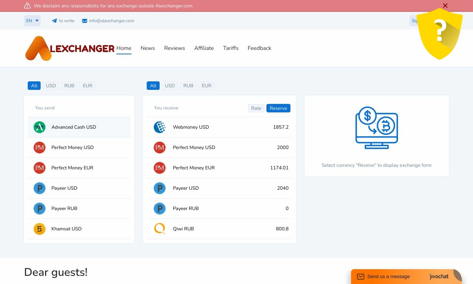The width and height of the screenshot is (473, 284).
Task: Click the Jivochat envelope icon
Action: point(360,277)
